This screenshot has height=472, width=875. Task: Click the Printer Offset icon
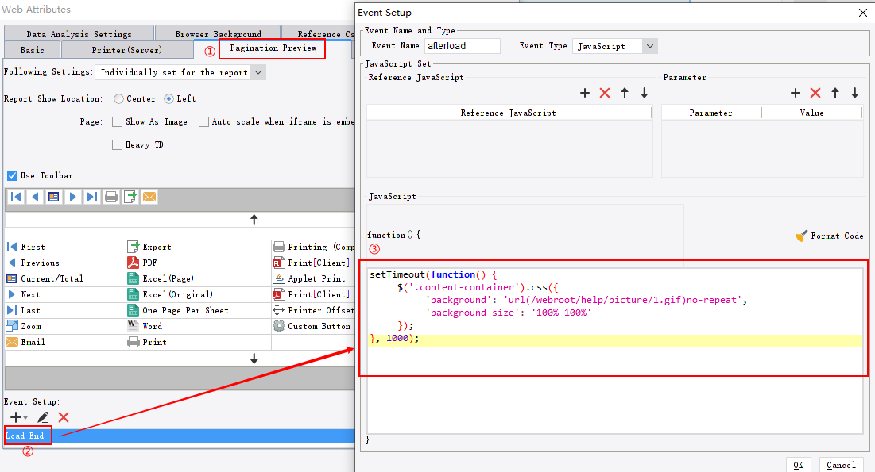coord(278,309)
